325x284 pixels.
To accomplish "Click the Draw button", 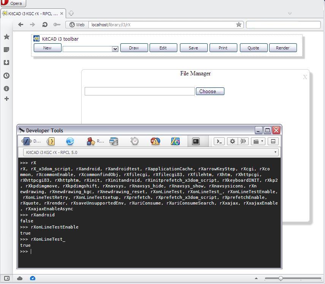I will [134, 48].
